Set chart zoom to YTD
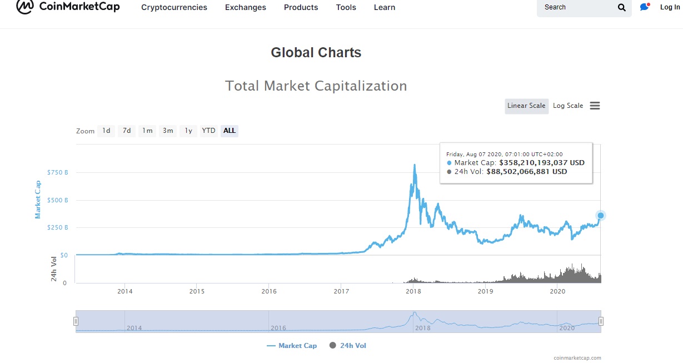Image resolution: width=683 pixels, height=363 pixels. [x=208, y=131]
